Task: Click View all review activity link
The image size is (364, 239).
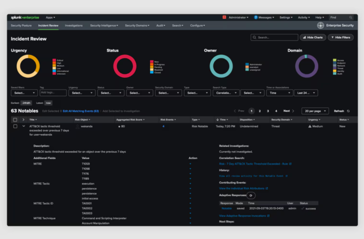Action: tap(251, 176)
